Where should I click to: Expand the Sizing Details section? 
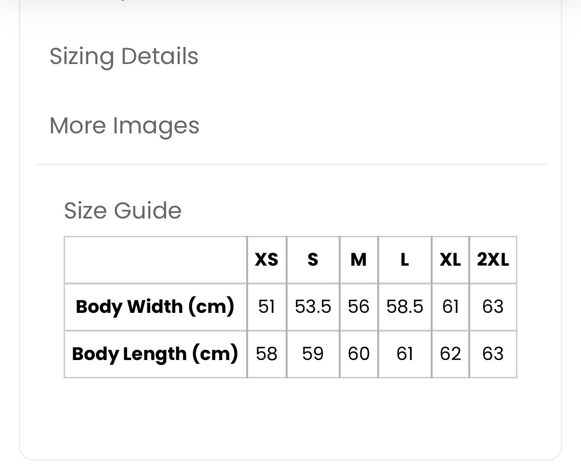[124, 56]
